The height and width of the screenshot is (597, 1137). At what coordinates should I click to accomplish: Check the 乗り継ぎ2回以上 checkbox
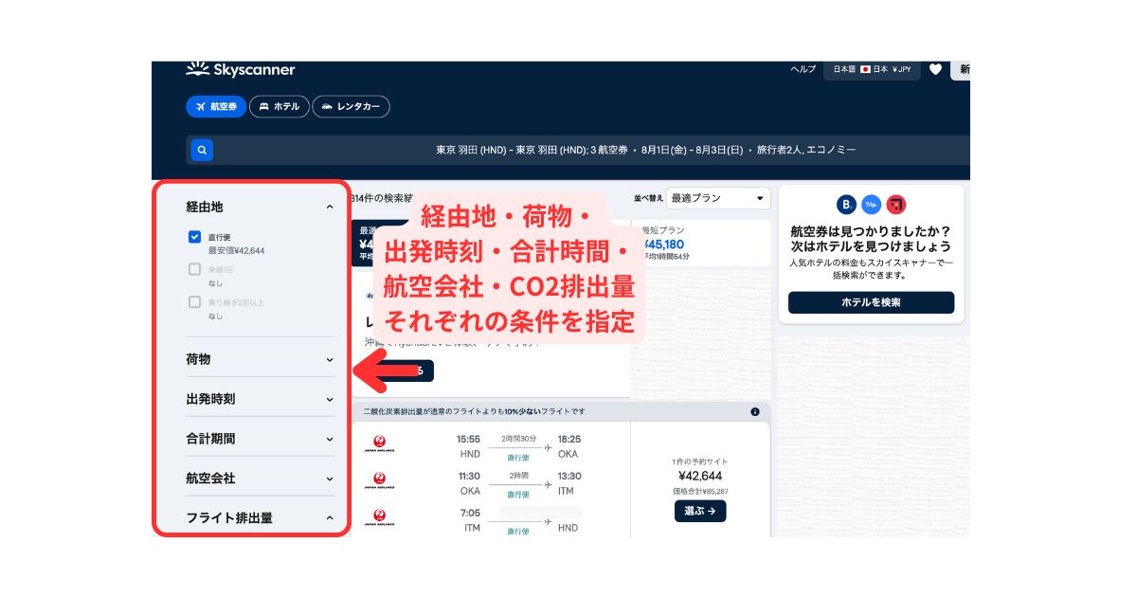(x=194, y=302)
